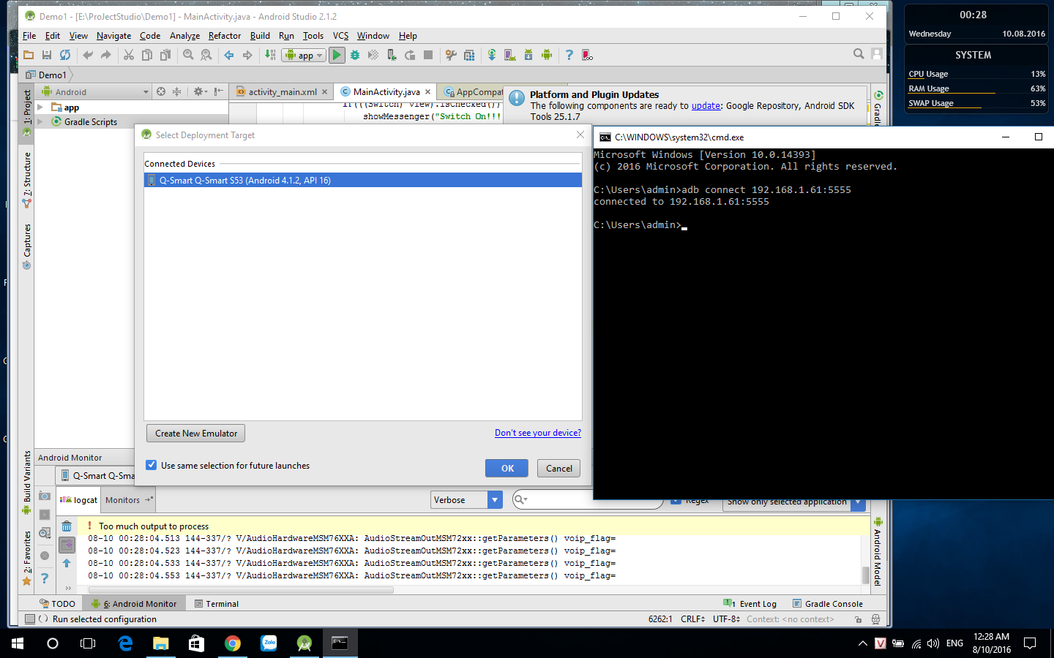Switch to the activity_main.xml editor tab
Screen dimensions: 1054x658
283,92
